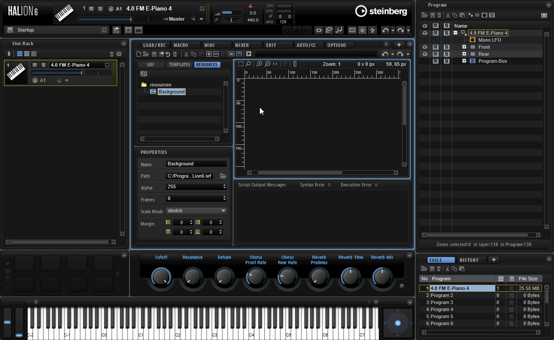Mute the Front layer in Program tree

(435, 47)
